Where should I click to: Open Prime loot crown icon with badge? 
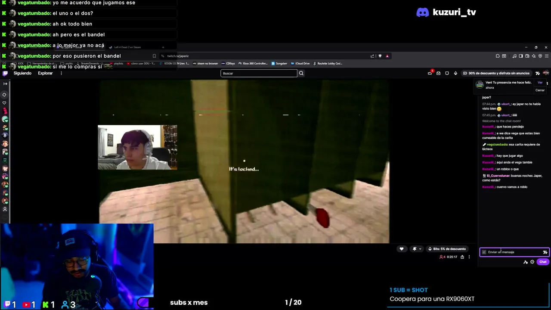[x=430, y=73]
